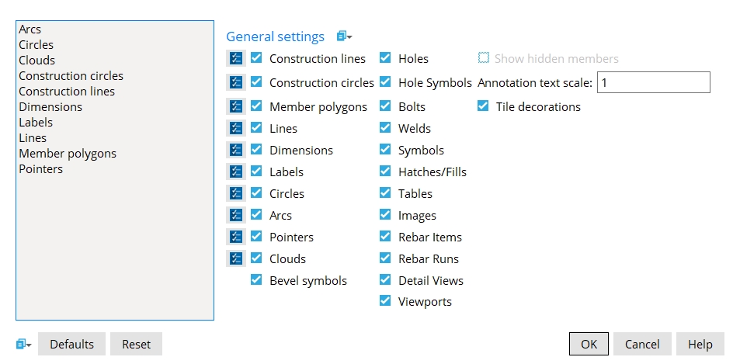This screenshot has height=364, width=733.
Task: Open the settings icon next to Pointers
Action: coord(236,237)
